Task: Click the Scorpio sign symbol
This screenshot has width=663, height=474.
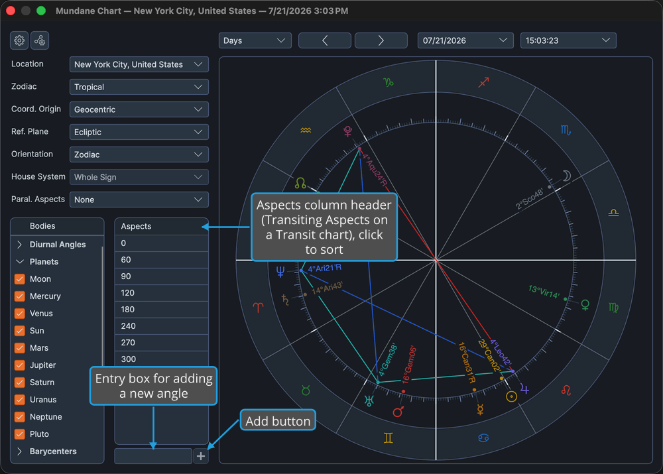Action: coord(566,130)
